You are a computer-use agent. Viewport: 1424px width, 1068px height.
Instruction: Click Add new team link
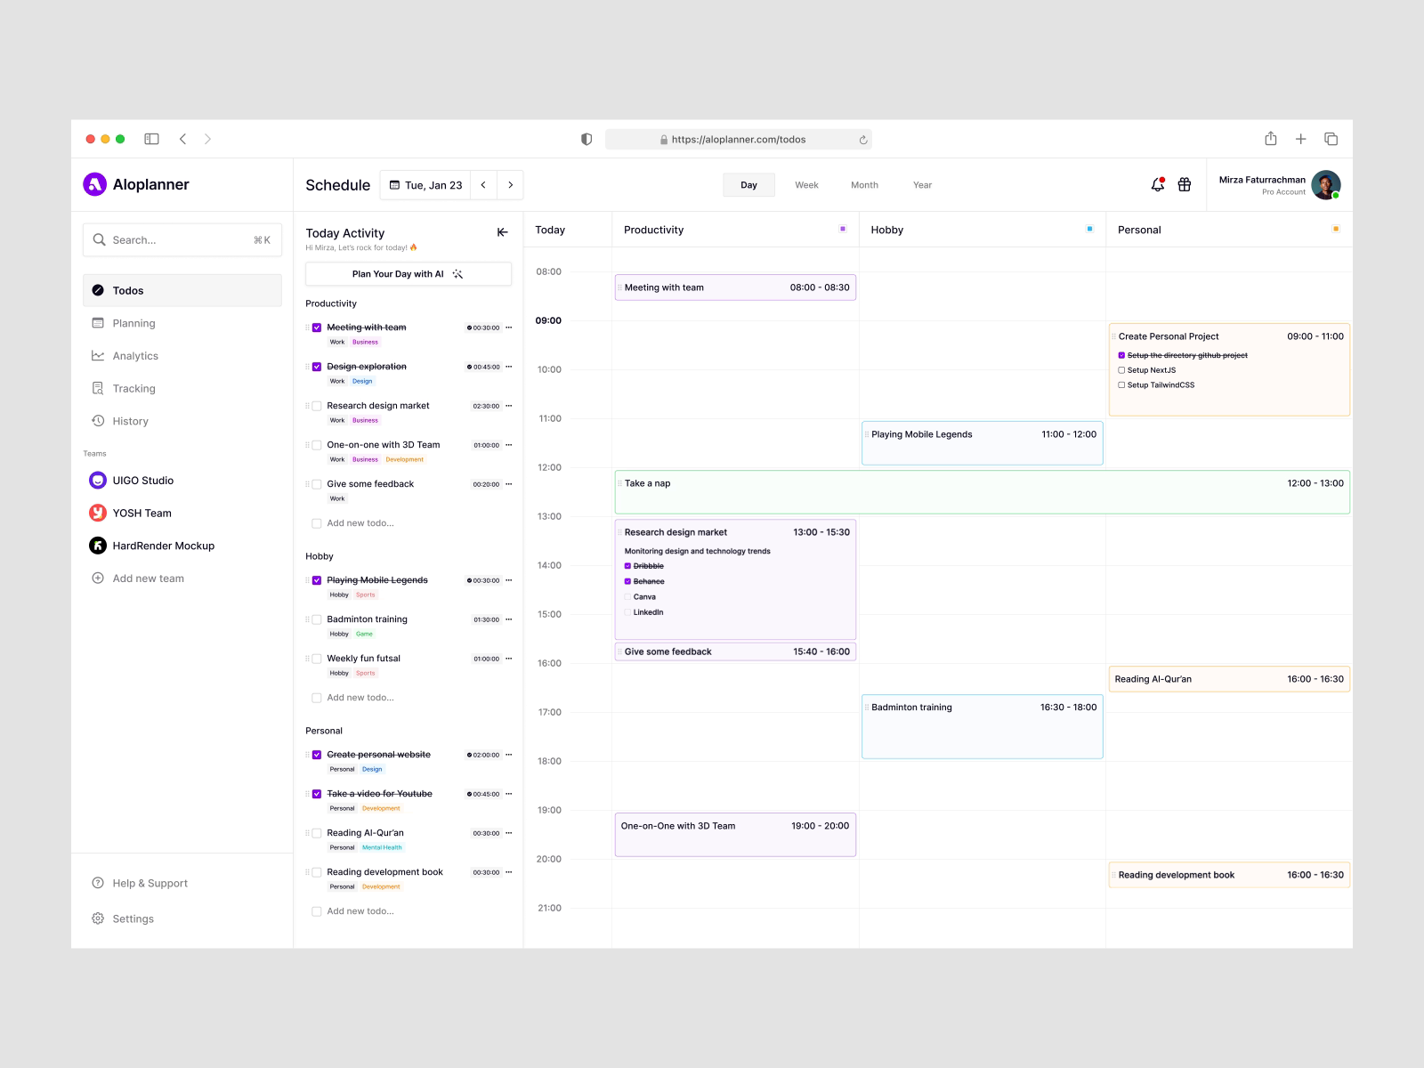[148, 578]
